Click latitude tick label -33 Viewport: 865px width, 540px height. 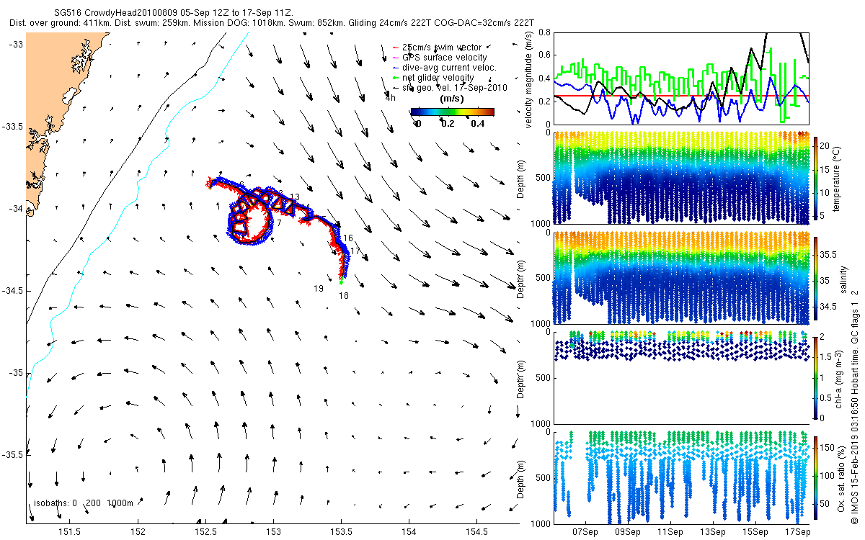pyautogui.click(x=15, y=45)
